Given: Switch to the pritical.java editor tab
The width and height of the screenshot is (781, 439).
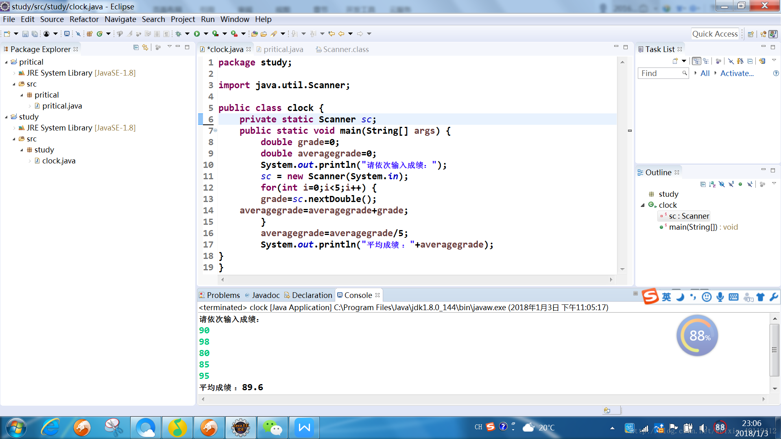Looking at the screenshot, I should point(283,49).
